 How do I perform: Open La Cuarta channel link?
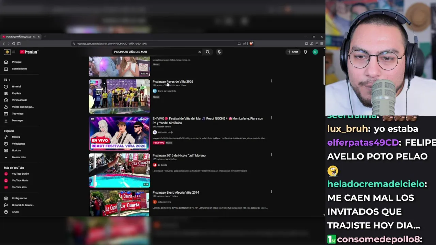pos(162,165)
